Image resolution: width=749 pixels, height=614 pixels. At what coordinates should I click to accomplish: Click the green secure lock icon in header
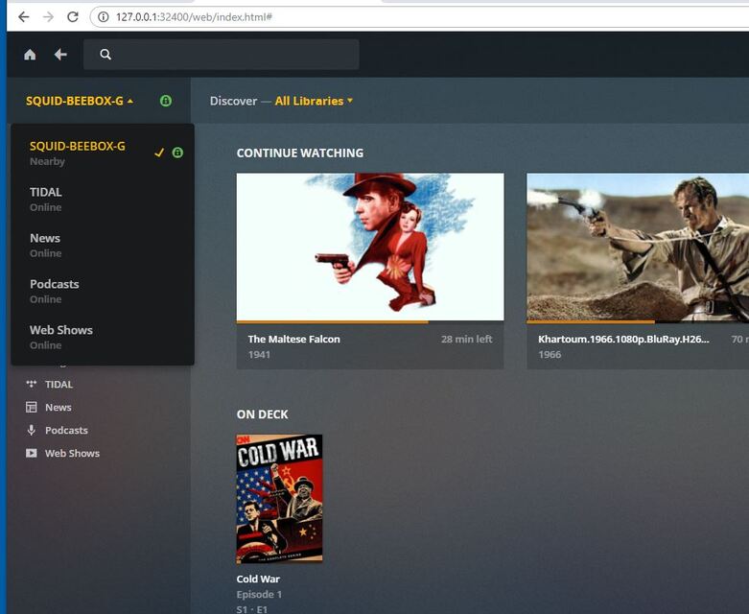point(165,101)
